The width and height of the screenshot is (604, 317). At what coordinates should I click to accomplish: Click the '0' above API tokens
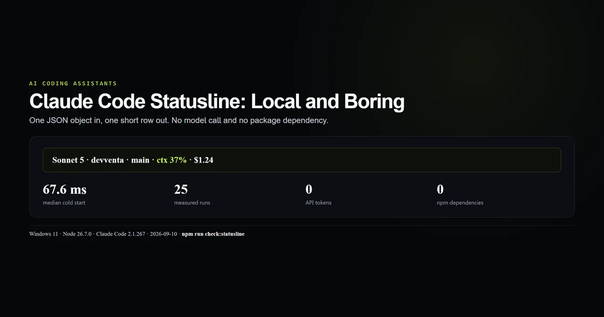tap(309, 190)
